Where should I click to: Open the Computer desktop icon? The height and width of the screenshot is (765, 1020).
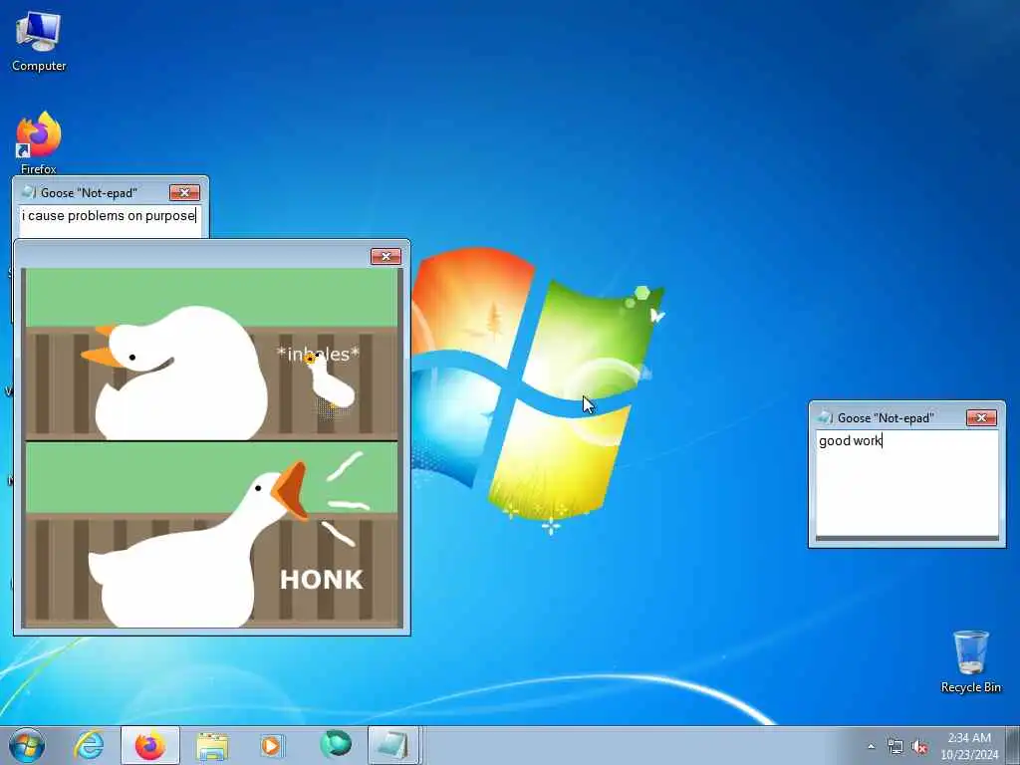[x=39, y=42]
